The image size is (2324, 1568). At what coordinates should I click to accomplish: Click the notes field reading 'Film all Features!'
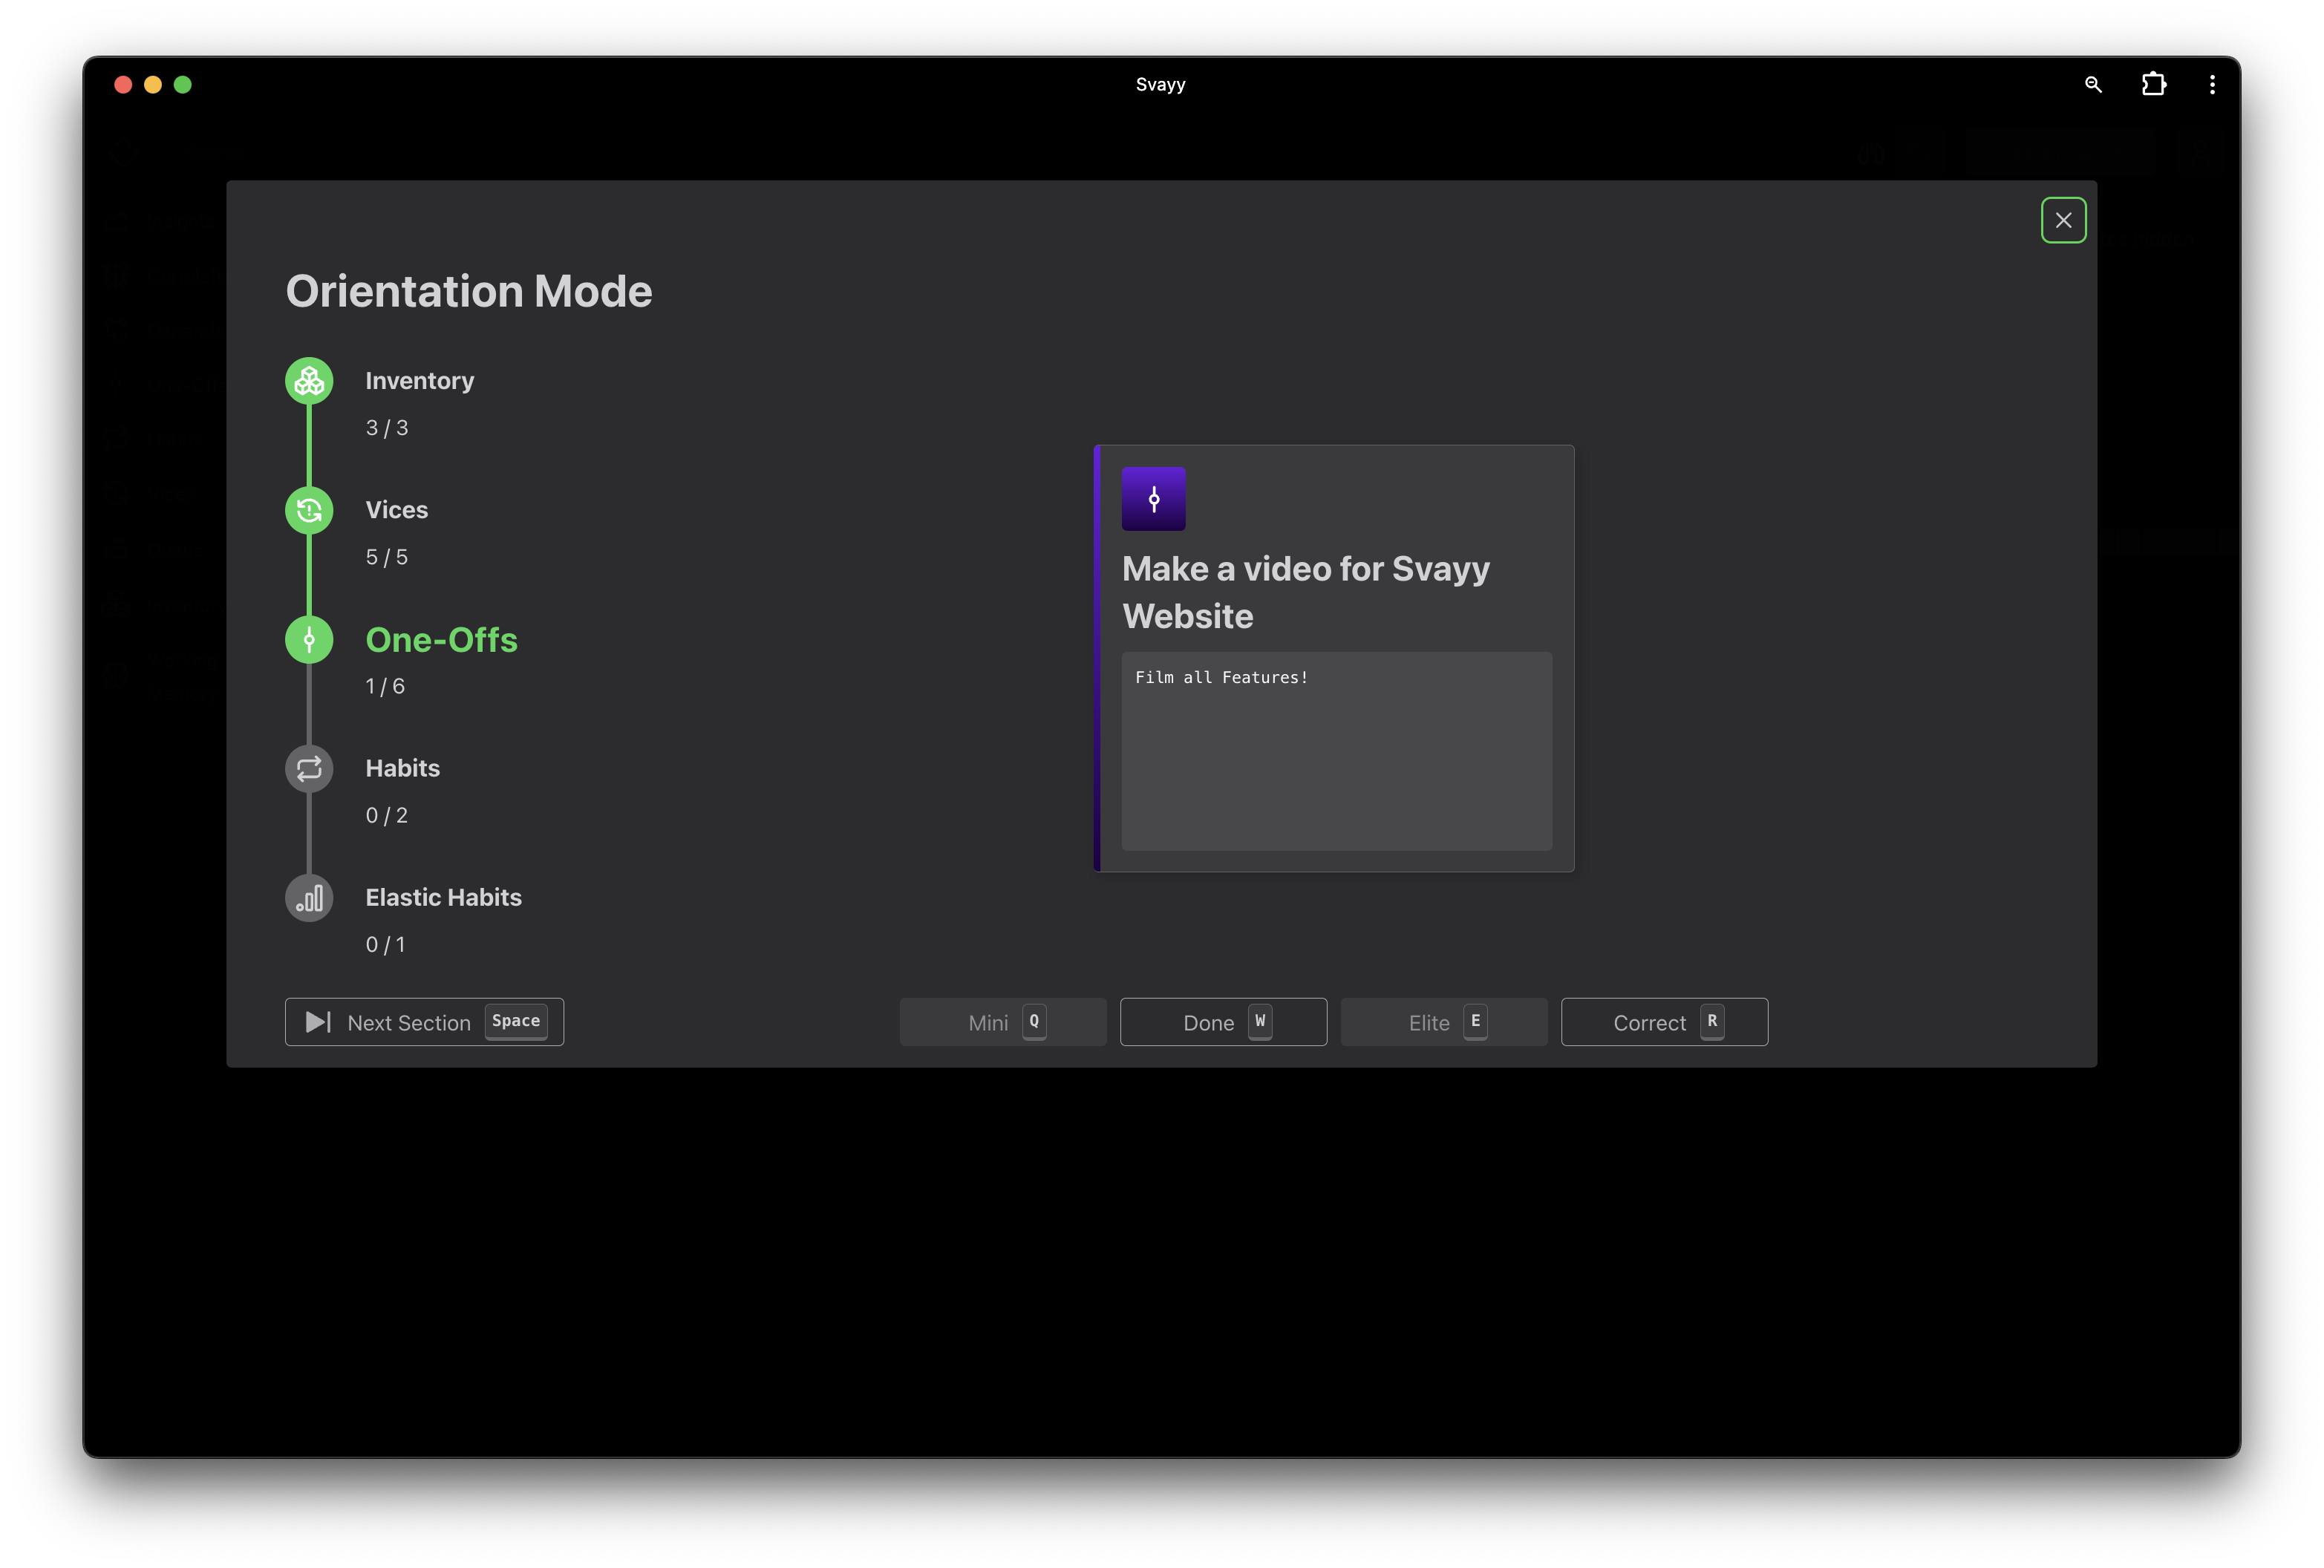1336,751
